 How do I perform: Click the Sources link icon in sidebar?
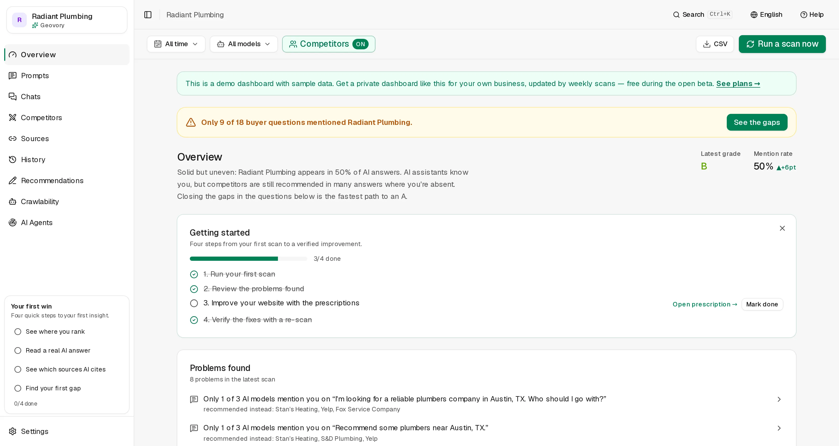13,139
